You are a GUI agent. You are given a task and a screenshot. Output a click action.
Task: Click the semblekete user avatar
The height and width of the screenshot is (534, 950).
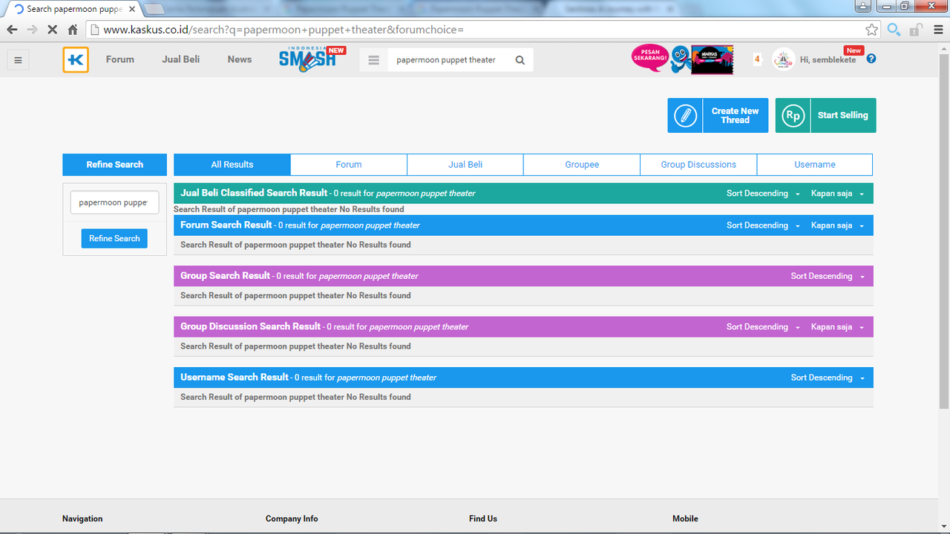[x=784, y=59]
